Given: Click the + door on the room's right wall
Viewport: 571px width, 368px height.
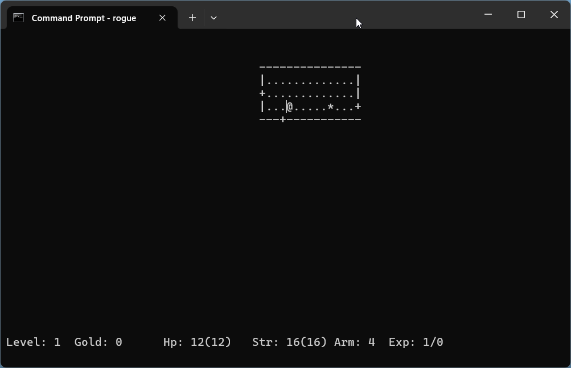Looking at the screenshot, I should coord(358,106).
